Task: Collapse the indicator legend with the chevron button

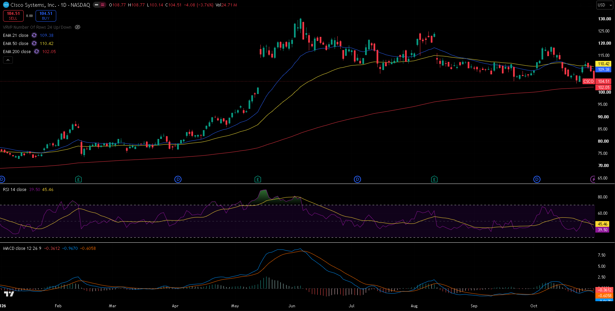Action: click(8, 60)
